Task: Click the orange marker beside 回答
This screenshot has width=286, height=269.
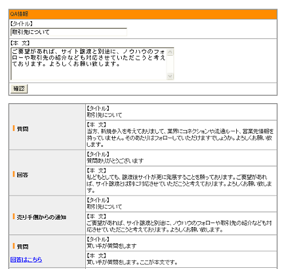Action: (14, 174)
